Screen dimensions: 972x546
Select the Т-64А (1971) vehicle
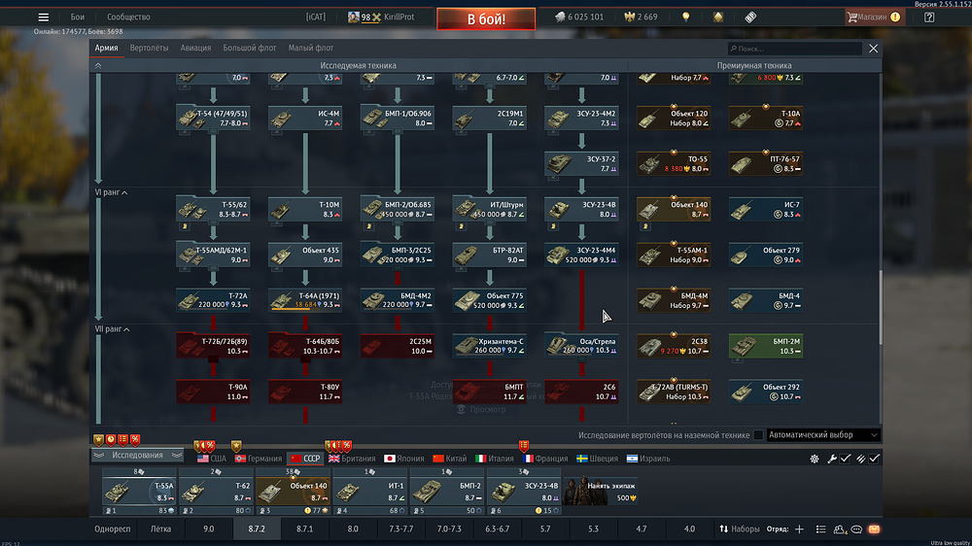point(305,300)
